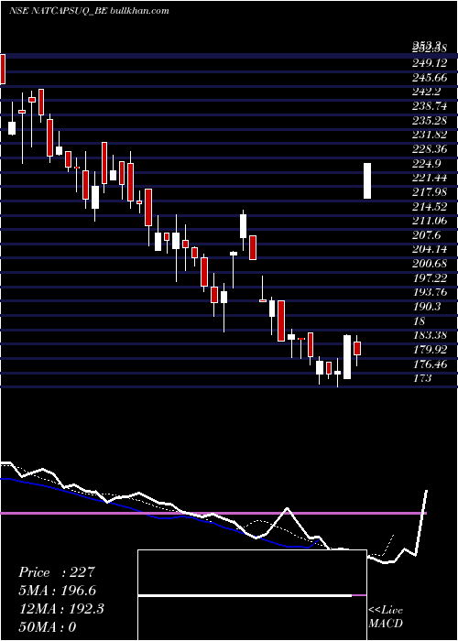
Task: Click the 221.44 price axis label
Action: (430, 178)
